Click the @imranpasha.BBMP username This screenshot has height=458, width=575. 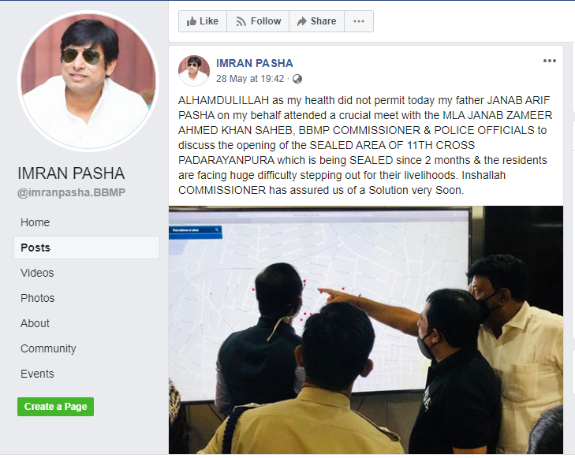click(71, 192)
